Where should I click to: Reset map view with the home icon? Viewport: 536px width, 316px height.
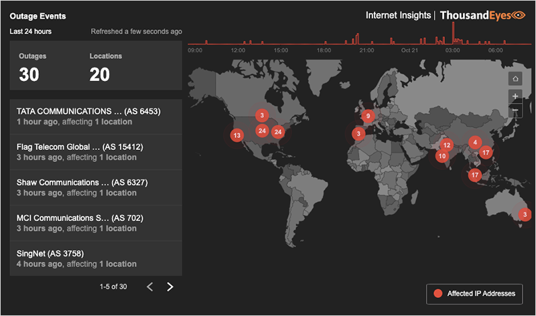click(515, 80)
